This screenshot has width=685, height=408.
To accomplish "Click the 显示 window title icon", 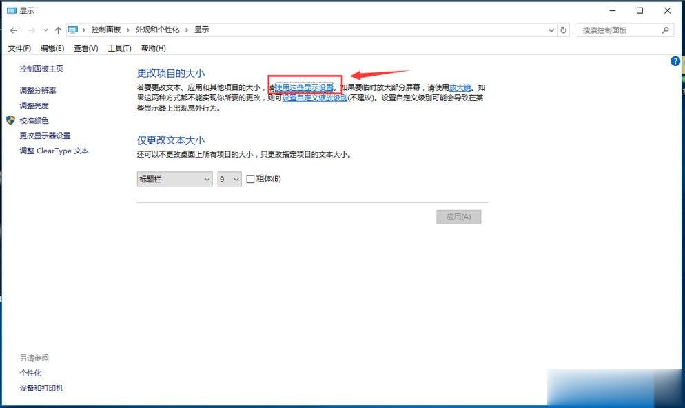I will point(11,10).
